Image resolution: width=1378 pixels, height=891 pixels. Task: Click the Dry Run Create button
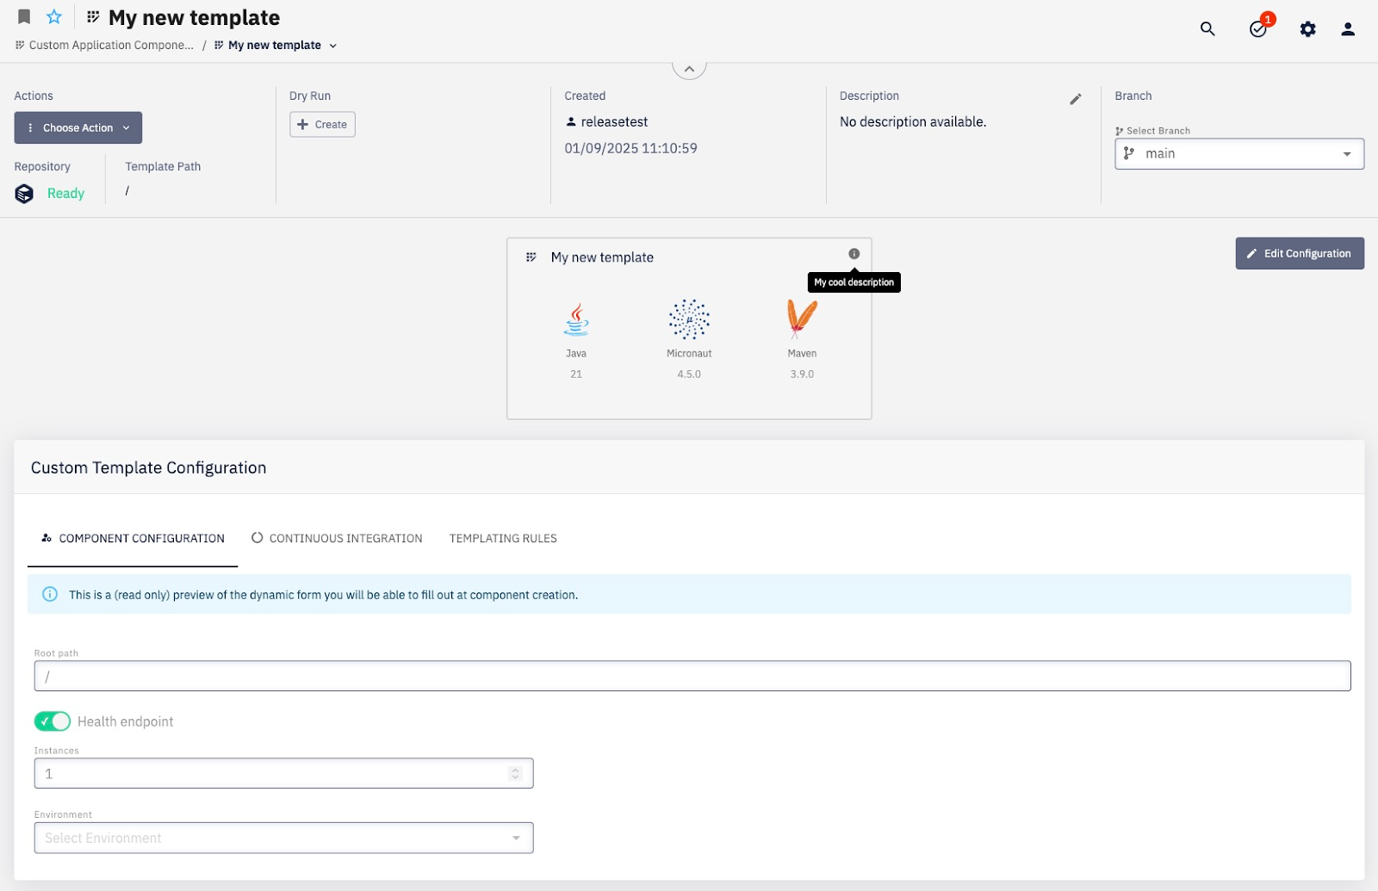tap(322, 124)
